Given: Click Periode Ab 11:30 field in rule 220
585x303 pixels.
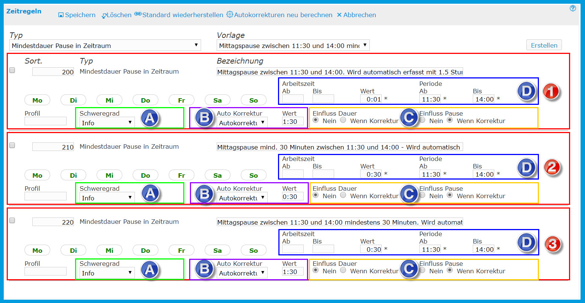Looking at the screenshot, I should (430, 249).
